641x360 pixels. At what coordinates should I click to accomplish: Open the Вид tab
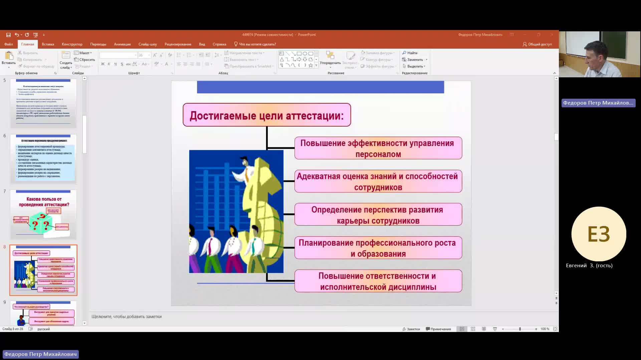pyautogui.click(x=202, y=44)
